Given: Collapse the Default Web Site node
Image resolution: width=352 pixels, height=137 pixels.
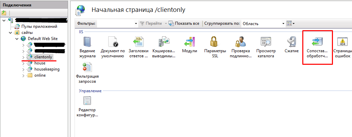Looking at the screenshot, I should (x=17, y=39).
